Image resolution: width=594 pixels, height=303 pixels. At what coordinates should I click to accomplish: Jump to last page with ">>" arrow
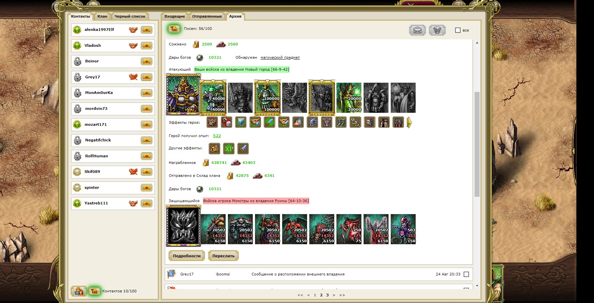point(342,295)
